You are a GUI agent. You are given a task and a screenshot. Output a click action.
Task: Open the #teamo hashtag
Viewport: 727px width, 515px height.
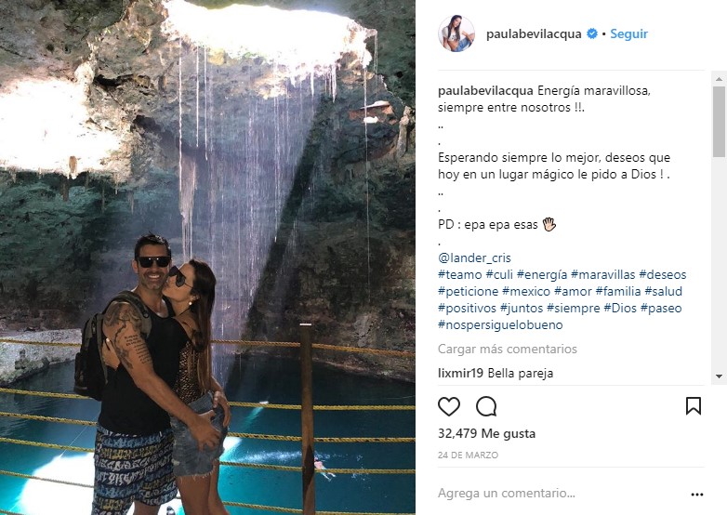pyautogui.click(x=460, y=274)
